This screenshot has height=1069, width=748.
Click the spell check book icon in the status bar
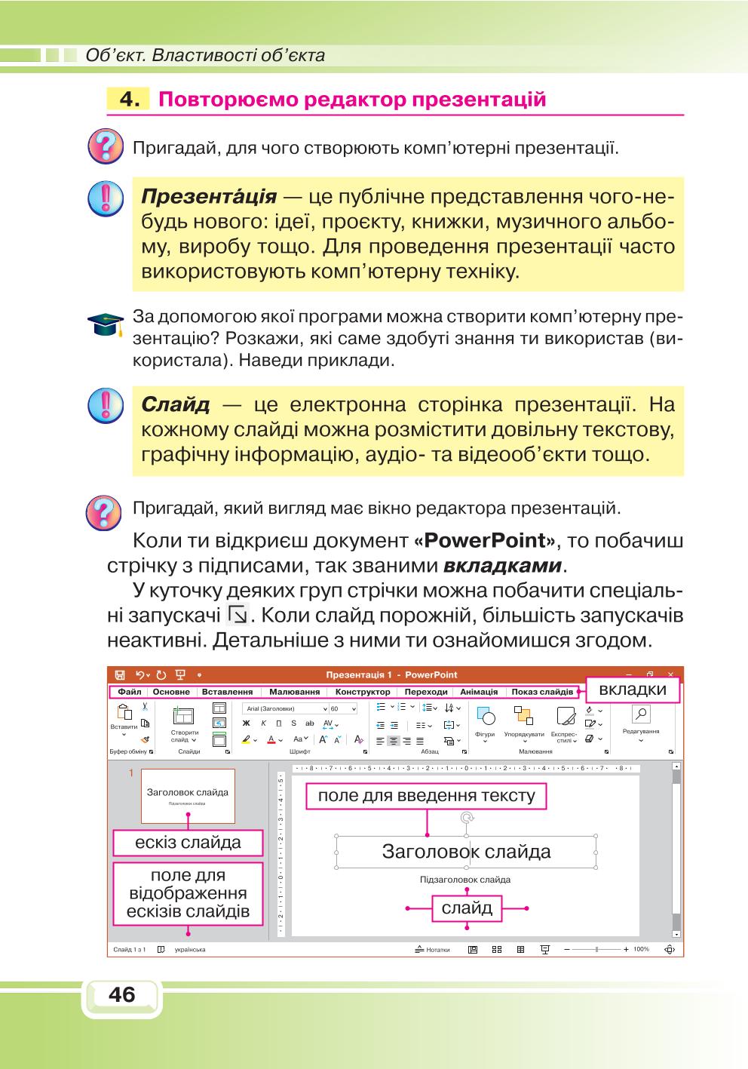click(162, 949)
